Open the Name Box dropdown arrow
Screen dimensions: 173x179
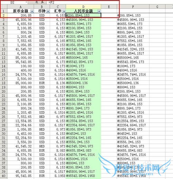pyautogui.click(x=26, y=2)
